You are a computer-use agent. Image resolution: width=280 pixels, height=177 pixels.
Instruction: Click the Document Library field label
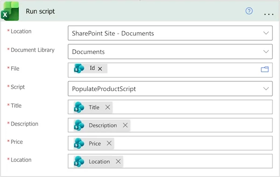pos(33,50)
